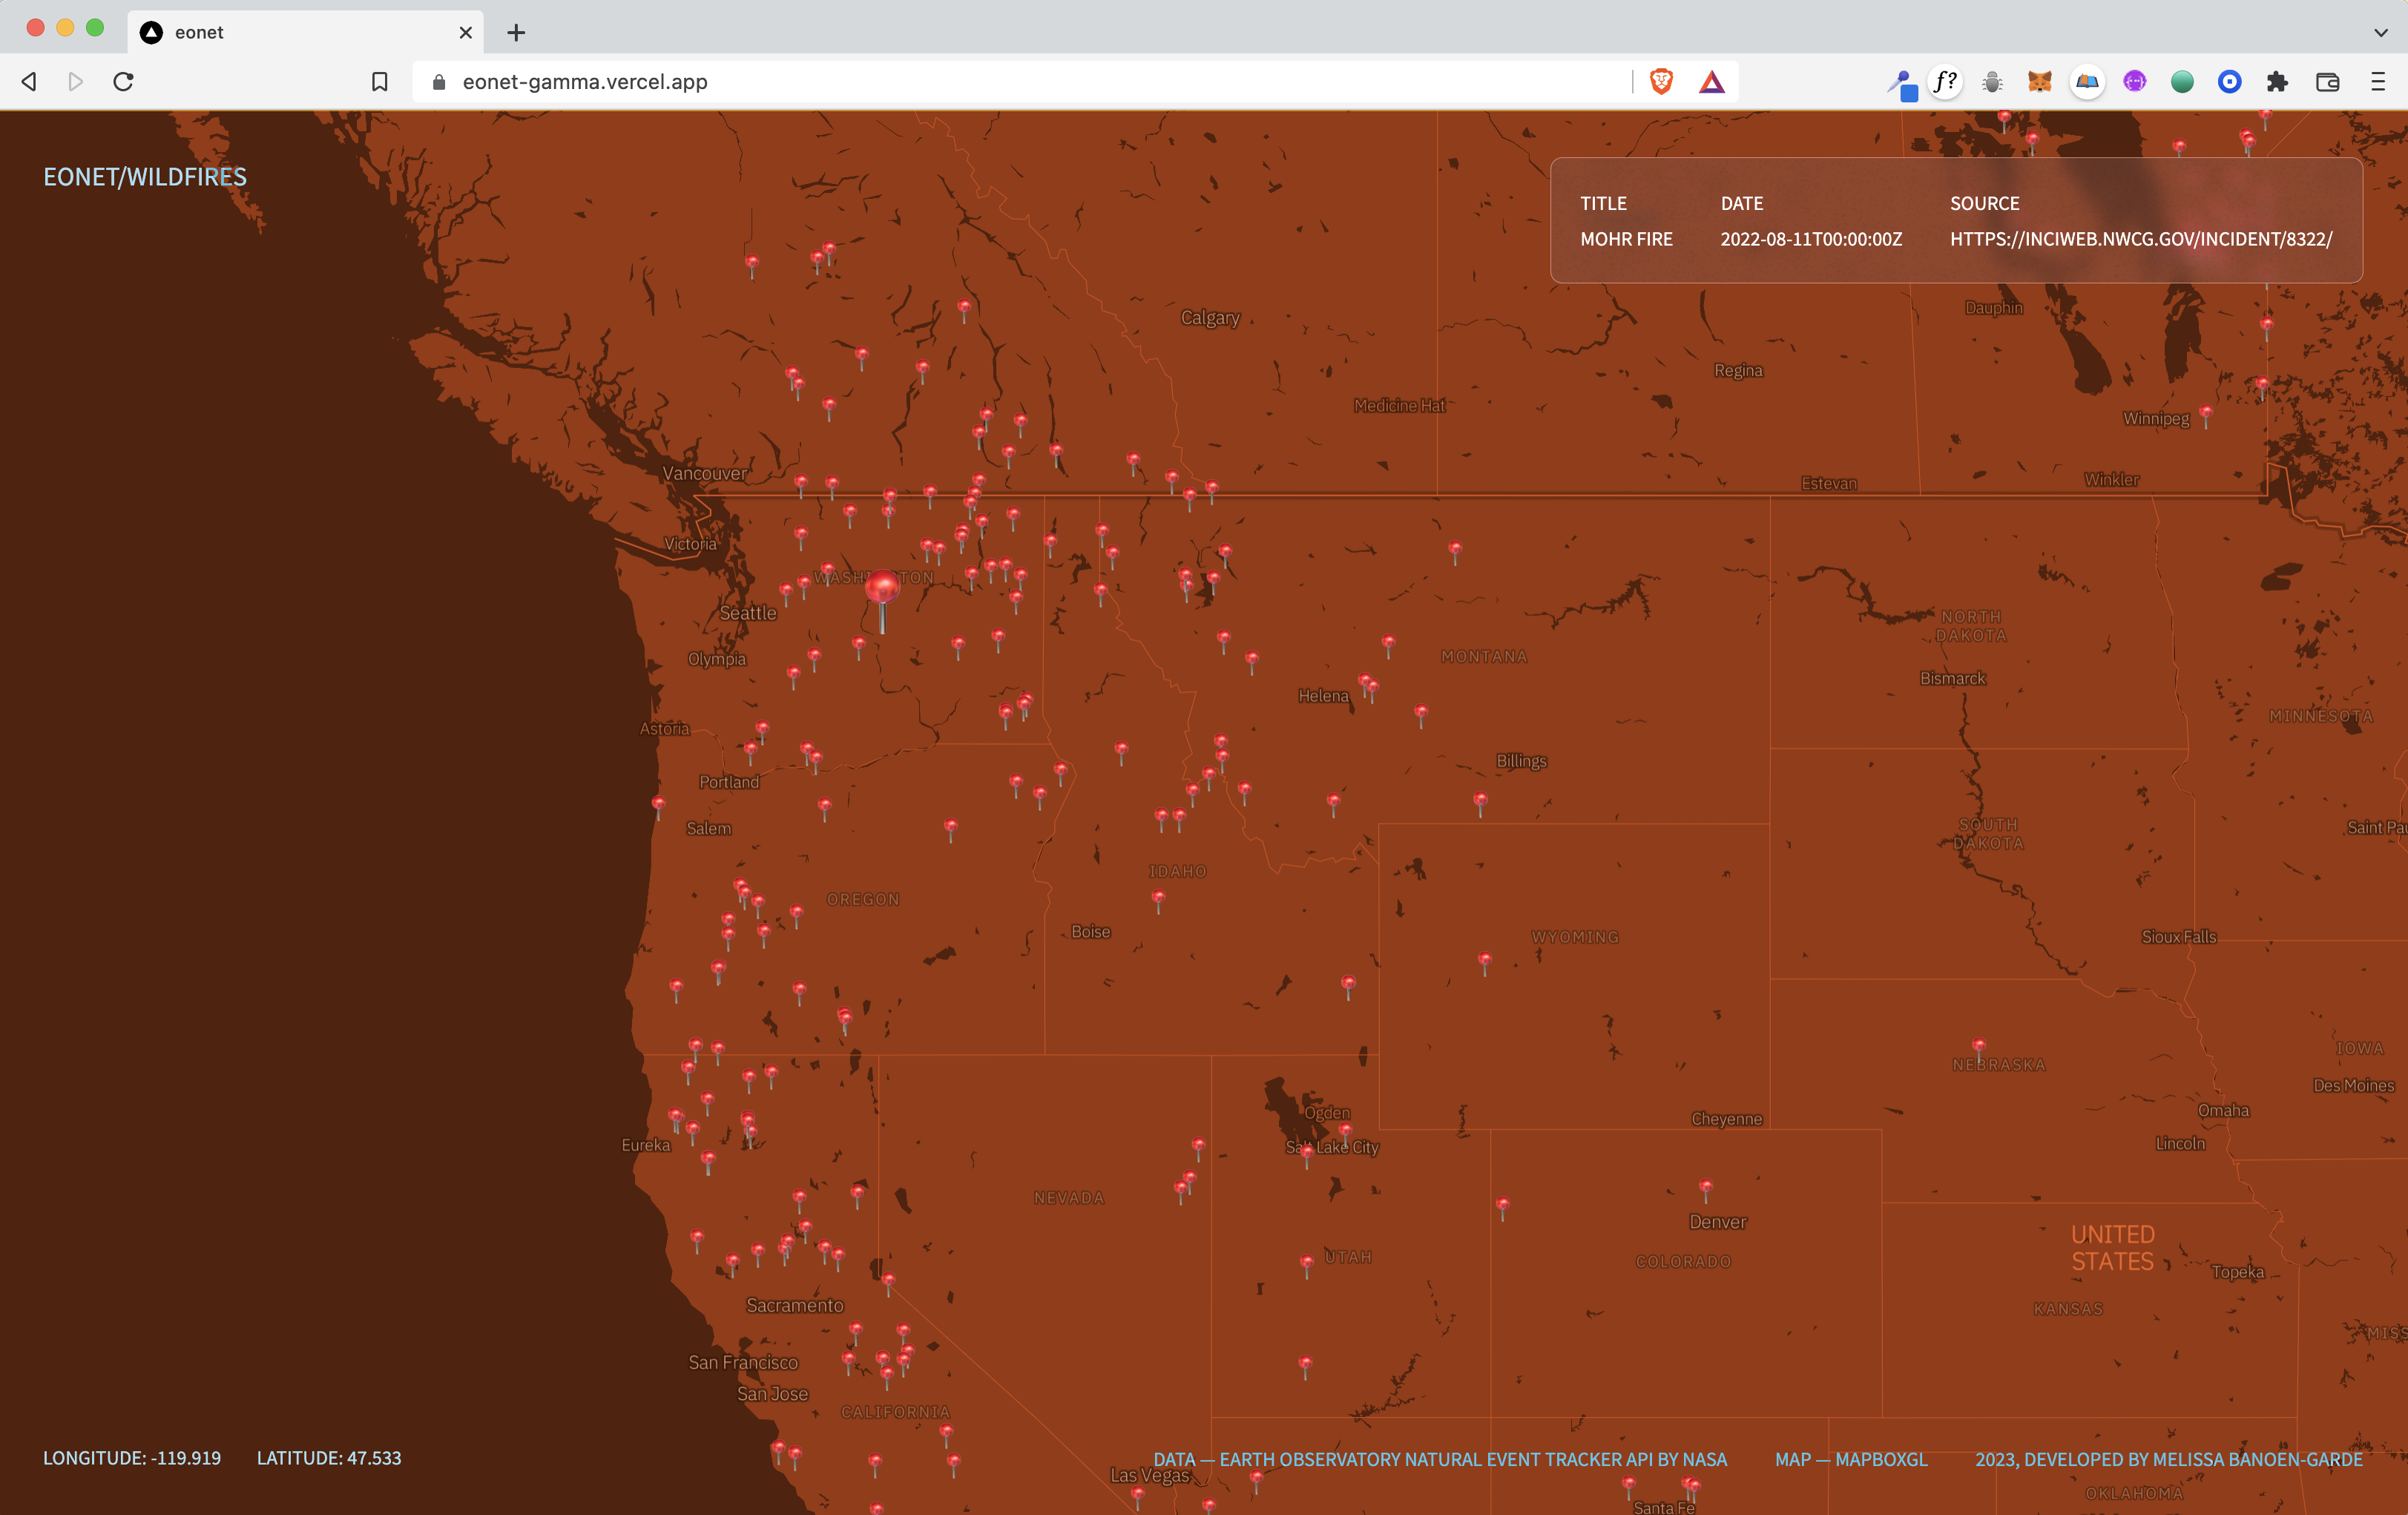Reload the eonet page
The width and height of the screenshot is (2408, 1515).
(124, 82)
